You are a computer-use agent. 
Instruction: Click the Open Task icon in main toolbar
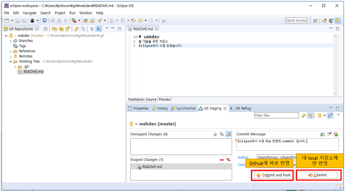tap(32, 20)
